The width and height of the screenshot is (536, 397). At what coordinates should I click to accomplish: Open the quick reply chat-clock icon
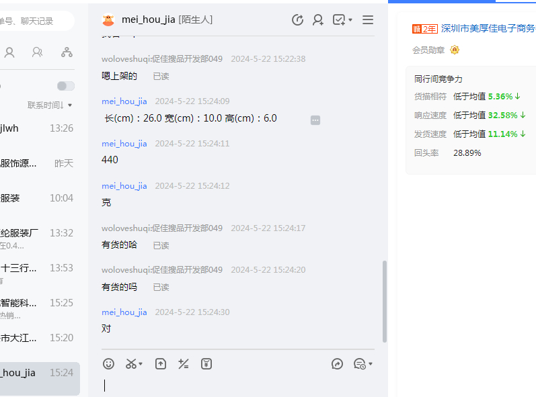click(360, 364)
